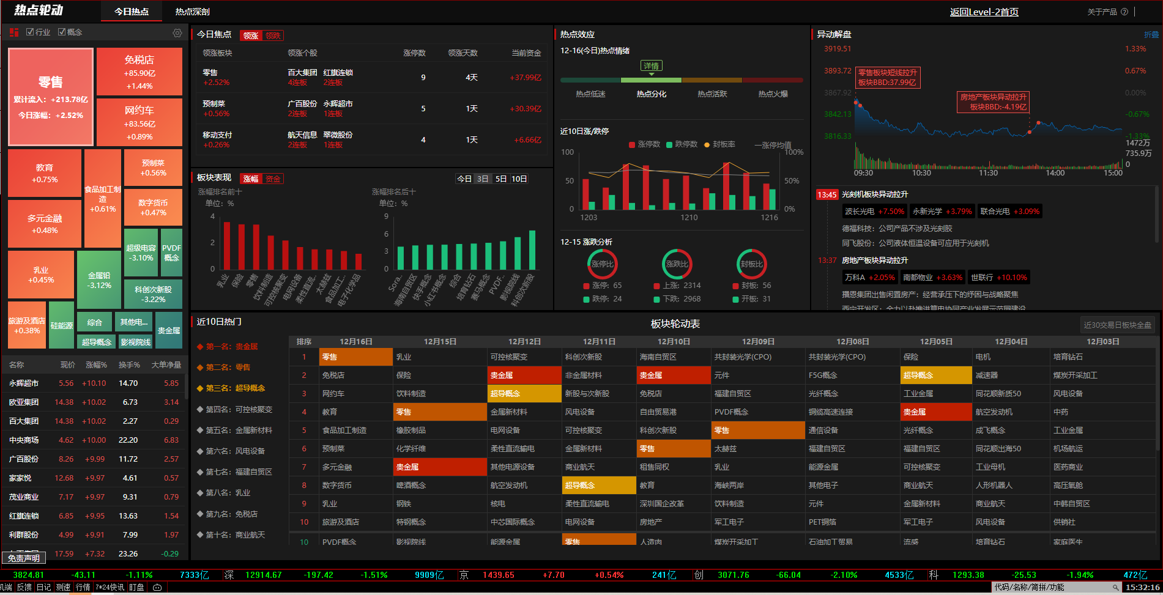Image resolution: width=1163 pixels, height=595 pixels.
Task: Click the 封板比 donut chart icon
Action: tap(751, 264)
